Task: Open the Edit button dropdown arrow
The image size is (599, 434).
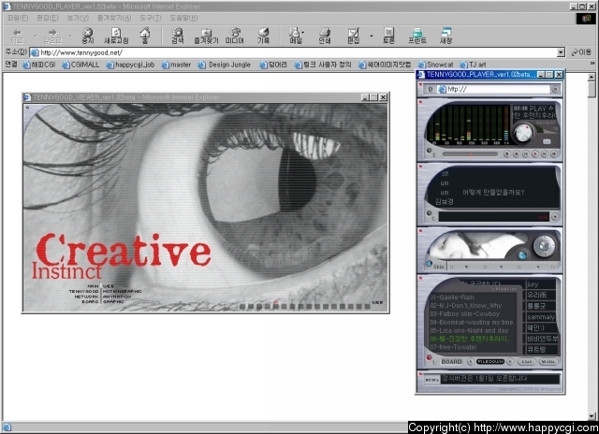Action: click(371, 36)
